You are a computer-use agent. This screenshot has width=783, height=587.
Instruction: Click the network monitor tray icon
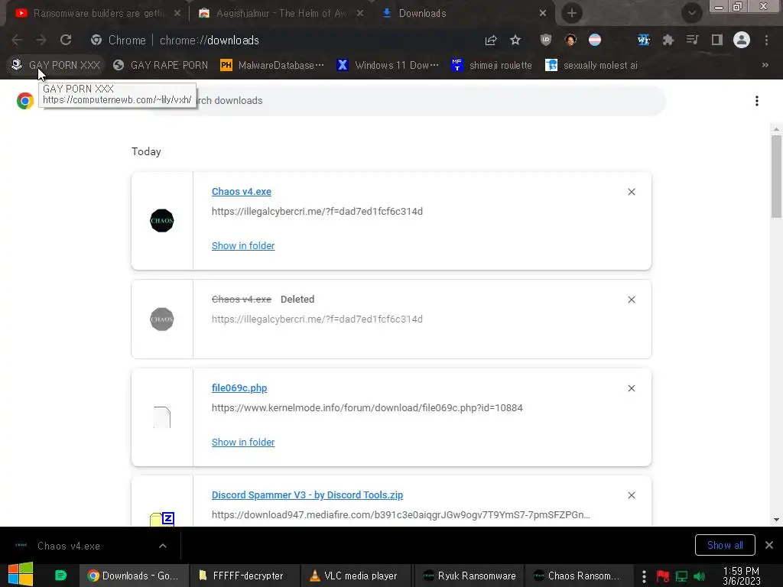coord(681,576)
